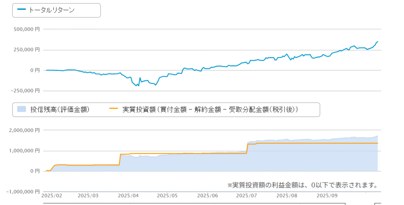Click the 2,000,000 円 y-axis label

[x=24, y=130]
